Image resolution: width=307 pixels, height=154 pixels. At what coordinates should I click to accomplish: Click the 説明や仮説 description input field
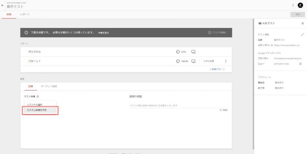pos(179,106)
